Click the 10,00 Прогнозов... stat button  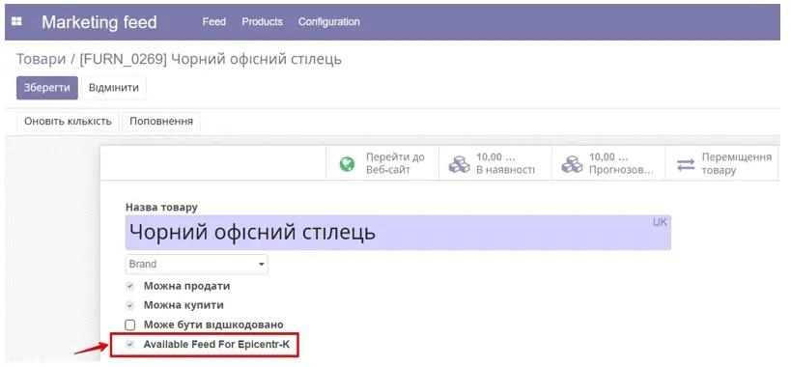[608, 164]
